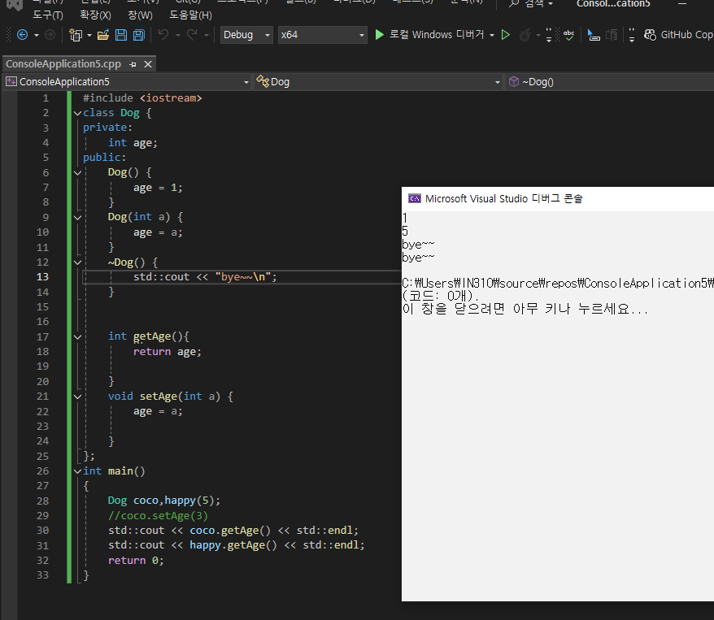Image resolution: width=714 pixels, height=620 pixels.
Task: Click the Hot Reload flame icon
Action: point(525,35)
